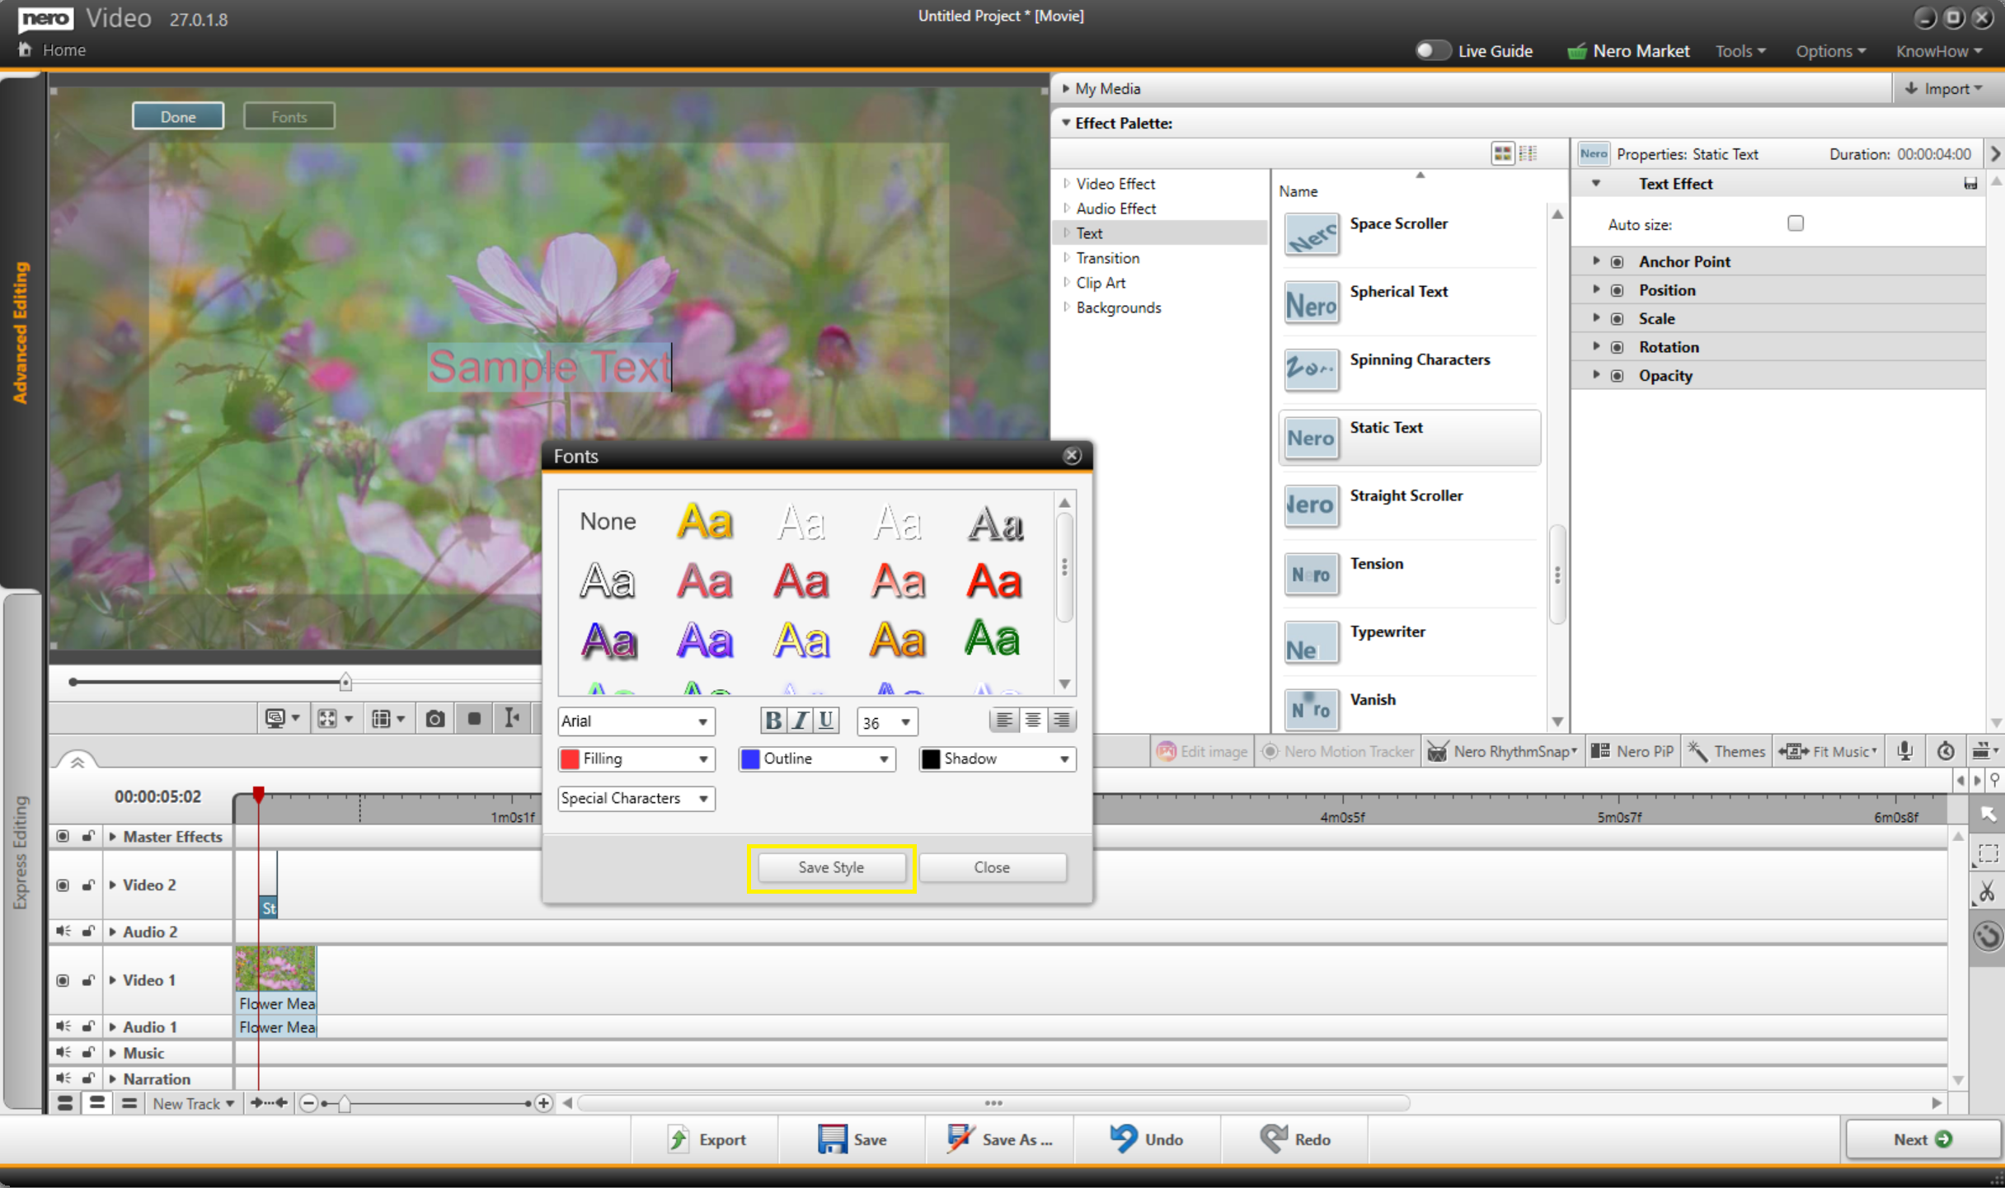Open the Tools menu

coord(1740,51)
